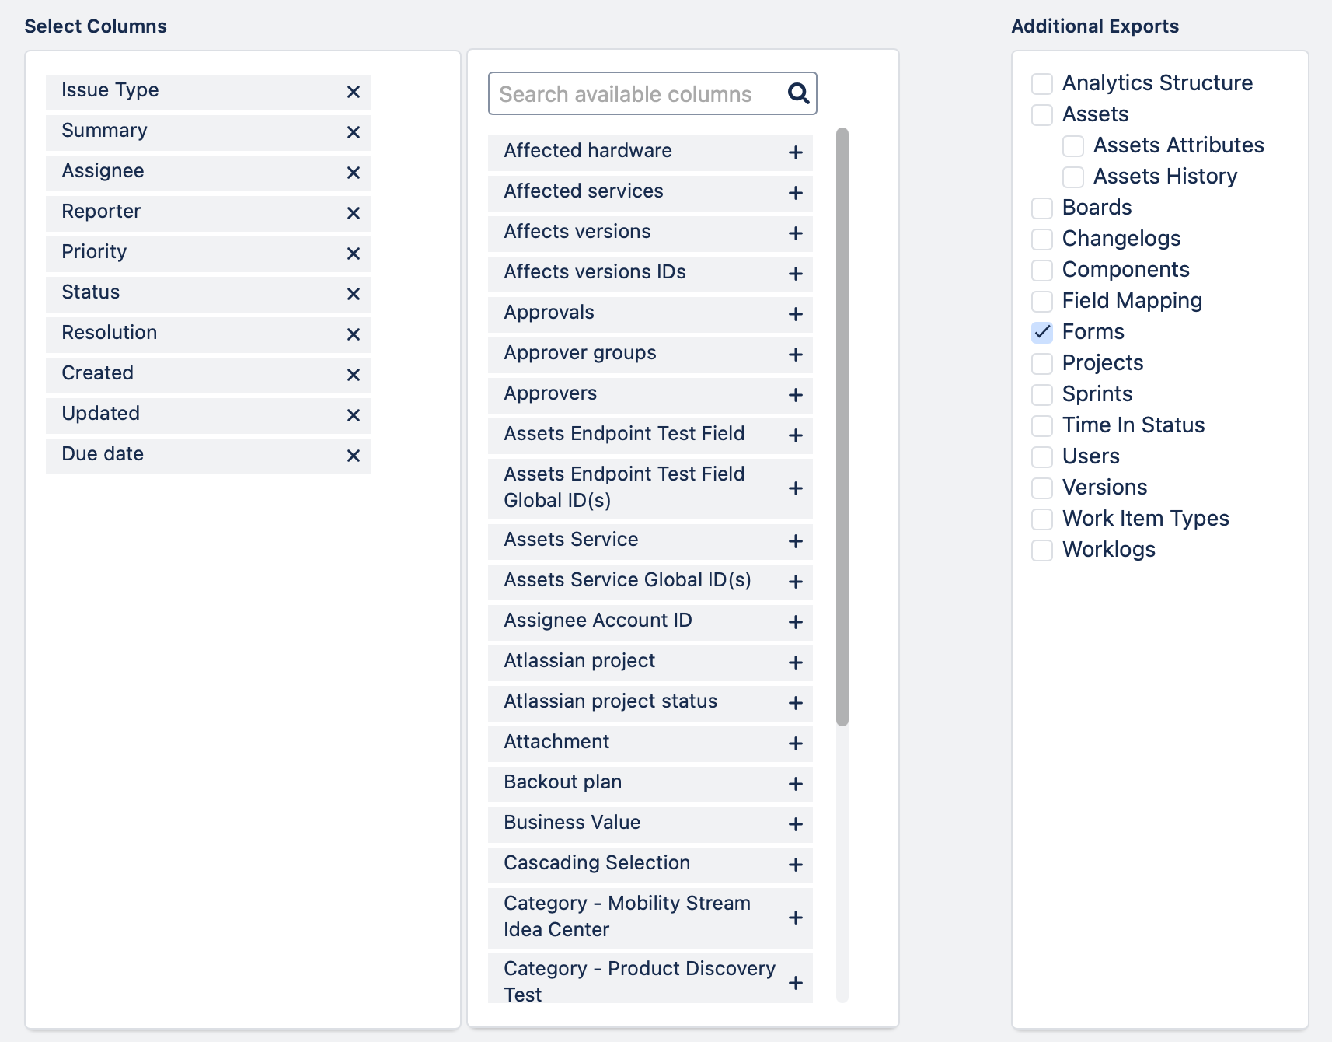Image resolution: width=1332 pixels, height=1042 pixels.
Task: Uncheck the Forms export checkbox
Action: pos(1042,332)
